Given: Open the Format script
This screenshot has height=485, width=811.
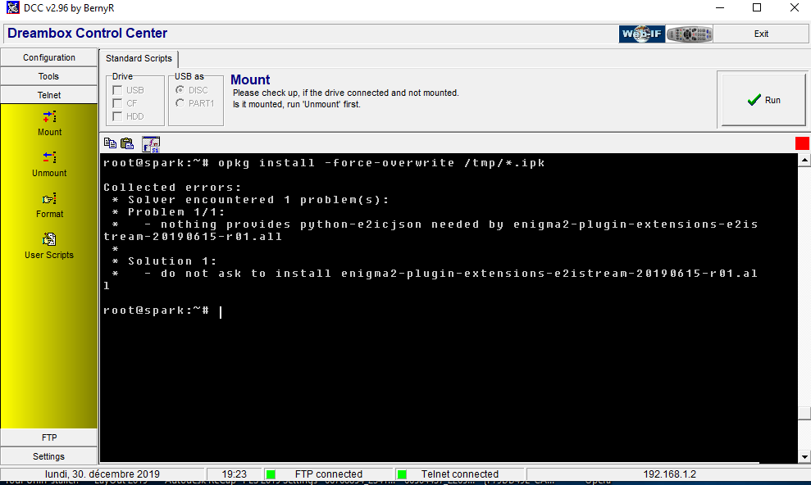Looking at the screenshot, I should [x=49, y=199].
